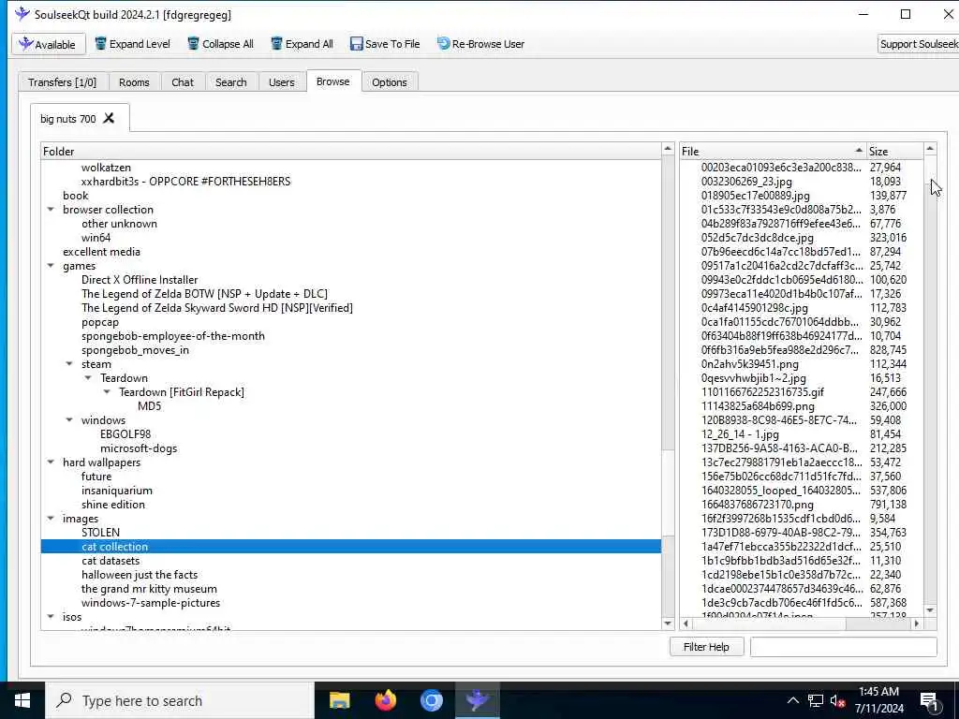Click Re-Browse User
This screenshot has width=959, height=719.
tap(480, 44)
